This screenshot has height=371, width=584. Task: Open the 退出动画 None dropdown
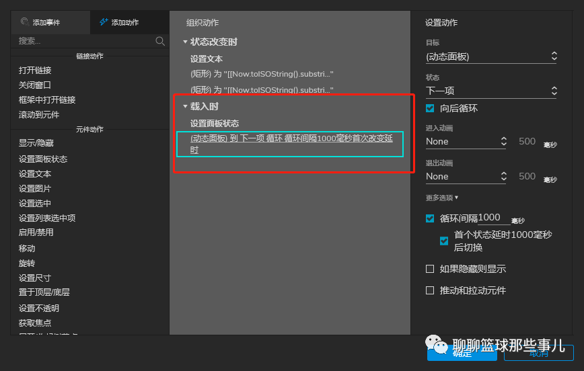pyautogui.click(x=466, y=176)
